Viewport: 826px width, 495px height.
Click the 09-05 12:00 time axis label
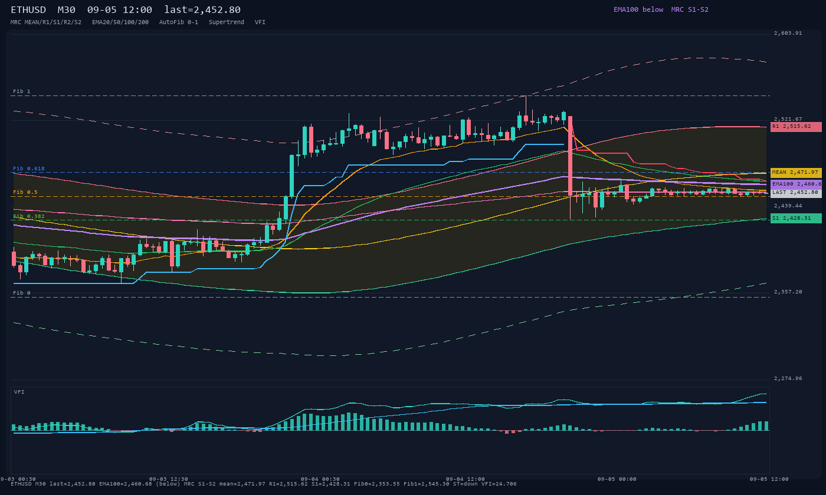click(x=769, y=479)
